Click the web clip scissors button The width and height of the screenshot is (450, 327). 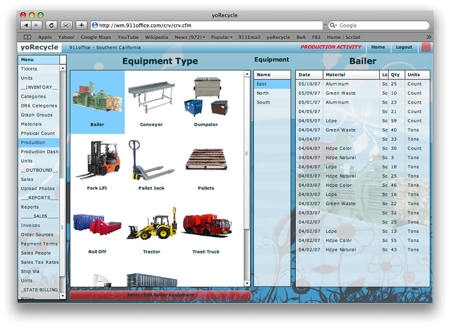(67, 25)
